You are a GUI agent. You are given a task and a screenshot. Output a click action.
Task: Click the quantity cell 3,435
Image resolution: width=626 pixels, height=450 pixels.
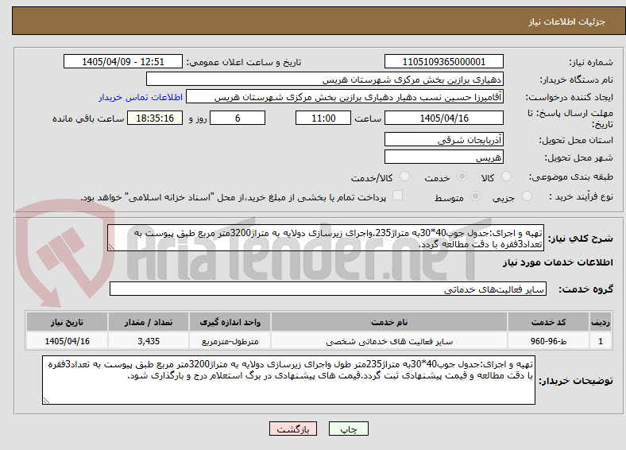pyautogui.click(x=148, y=341)
